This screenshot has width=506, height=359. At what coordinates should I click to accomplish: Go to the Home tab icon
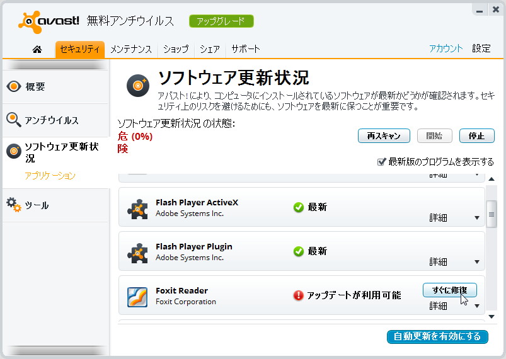pyautogui.click(x=37, y=49)
